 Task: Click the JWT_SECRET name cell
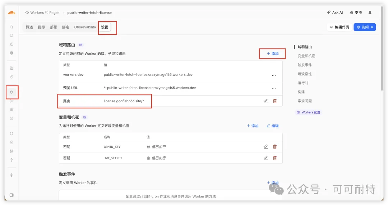(x=113, y=158)
